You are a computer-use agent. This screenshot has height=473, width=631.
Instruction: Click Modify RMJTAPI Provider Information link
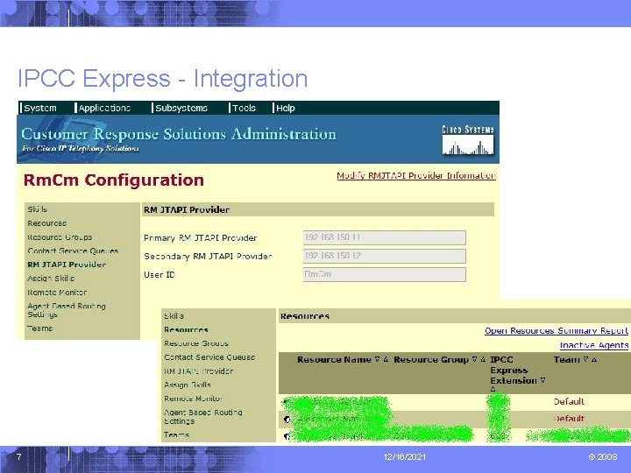pos(416,176)
